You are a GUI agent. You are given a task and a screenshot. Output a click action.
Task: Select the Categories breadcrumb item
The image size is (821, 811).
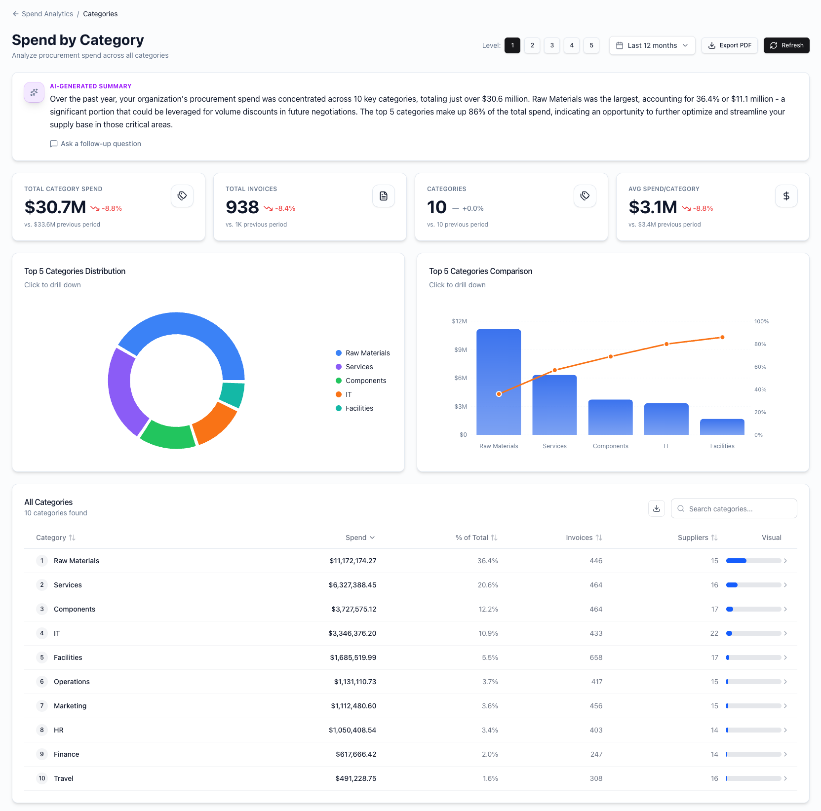click(100, 14)
